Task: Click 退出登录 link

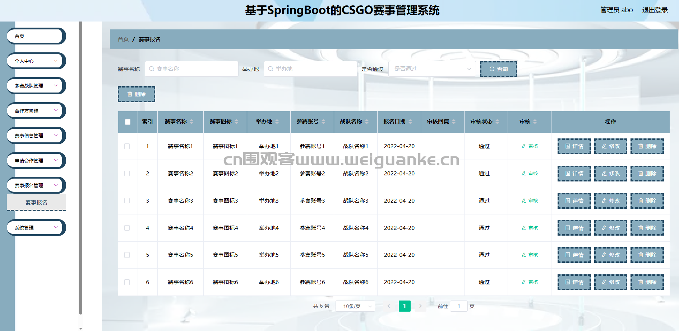Action: coord(655,10)
